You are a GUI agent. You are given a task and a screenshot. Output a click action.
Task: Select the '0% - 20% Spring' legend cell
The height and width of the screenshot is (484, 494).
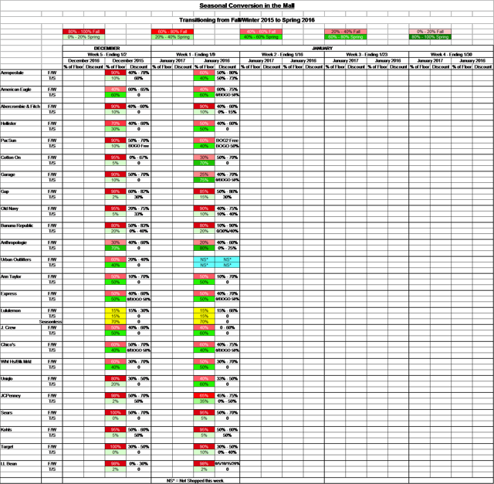(83, 37)
